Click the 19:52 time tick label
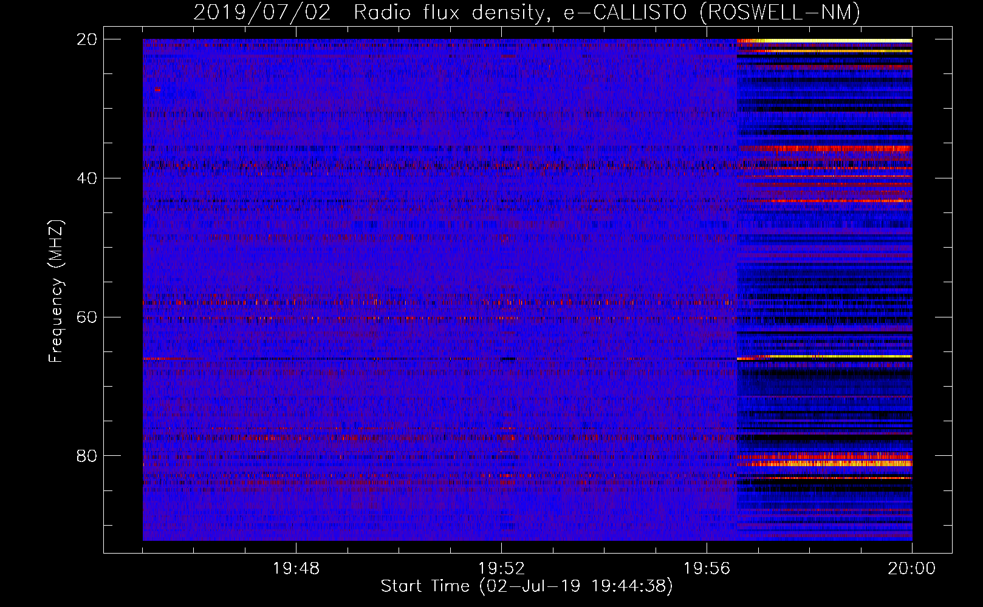Image resolution: width=983 pixels, height=607 pixels. click(x=501, y=569)
